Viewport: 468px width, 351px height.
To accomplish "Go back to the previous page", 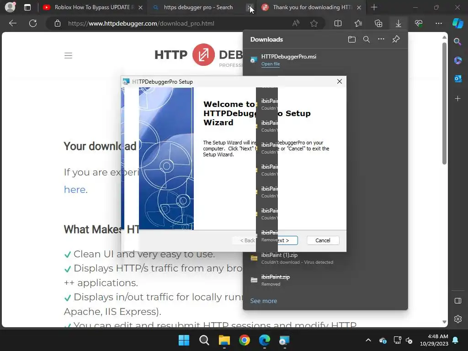I will coord(13,23).
